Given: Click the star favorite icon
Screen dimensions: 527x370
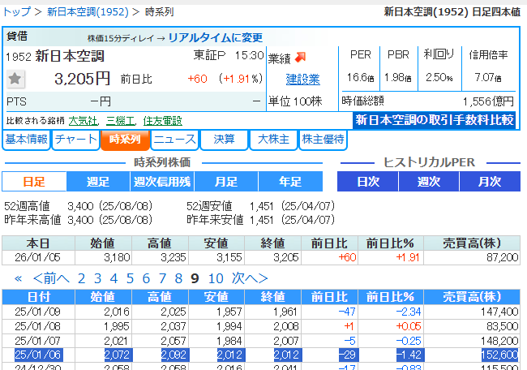Looking at the screenshot, I should tap(15, 79).
